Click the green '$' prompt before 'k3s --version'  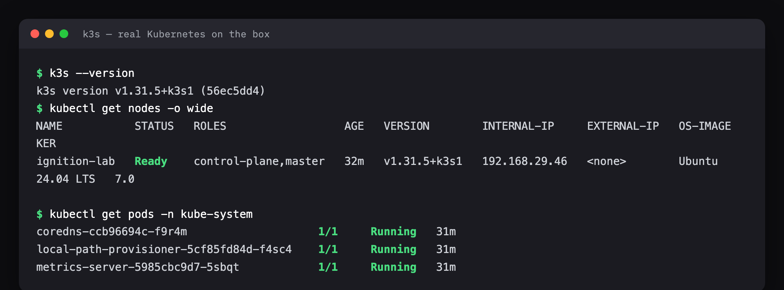(40, 73)
